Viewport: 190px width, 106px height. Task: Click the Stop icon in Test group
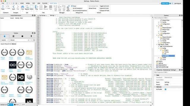[50, 7]
